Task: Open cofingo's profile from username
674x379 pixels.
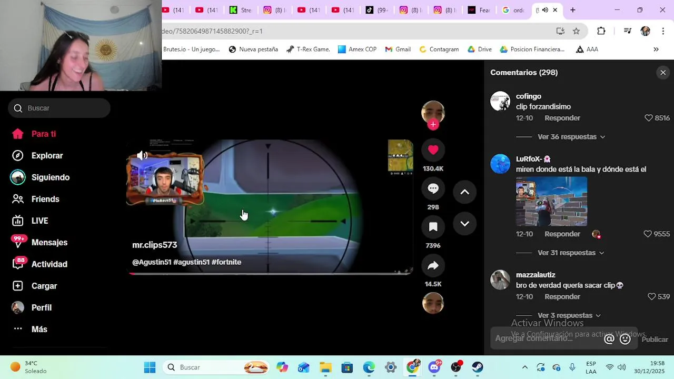Action: click(x=529, y=96)
